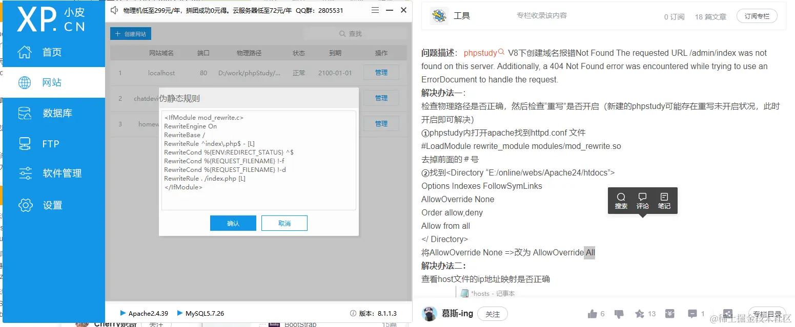The width and height of the screenshot is (795, 327).
Task: Open the 首页 home section in sidebar
Action: tap(54, 52)
